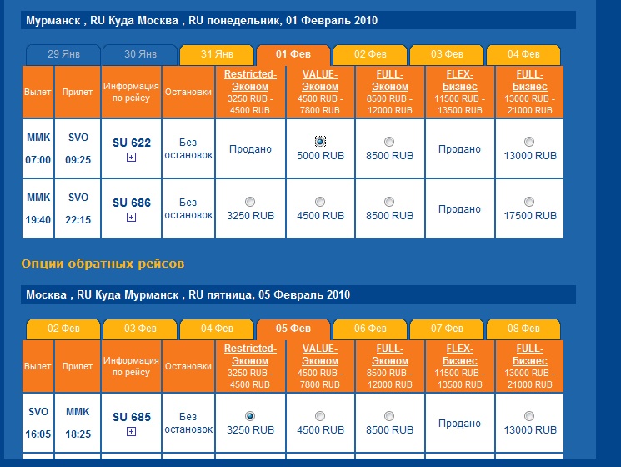Open outbound Restricted-Эконом fare rules link
The width and height of the screenshot is (621, 467).
pyautogui.click(x=250, y=80)
